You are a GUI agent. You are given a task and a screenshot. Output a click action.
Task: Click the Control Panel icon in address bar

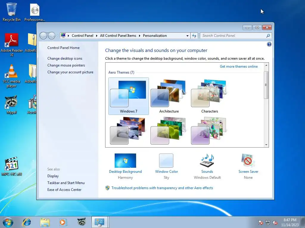click(x=63, y=36)
